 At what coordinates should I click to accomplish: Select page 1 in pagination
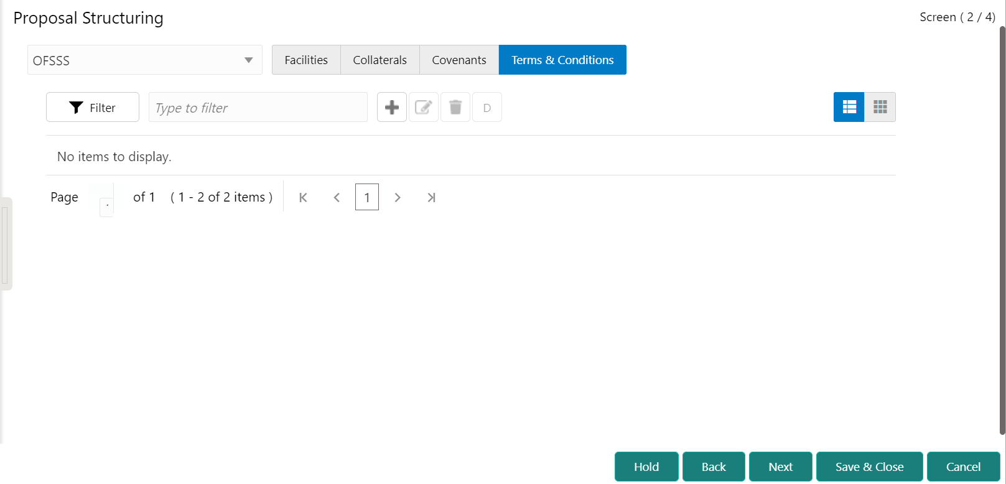[x=367, y=197]
